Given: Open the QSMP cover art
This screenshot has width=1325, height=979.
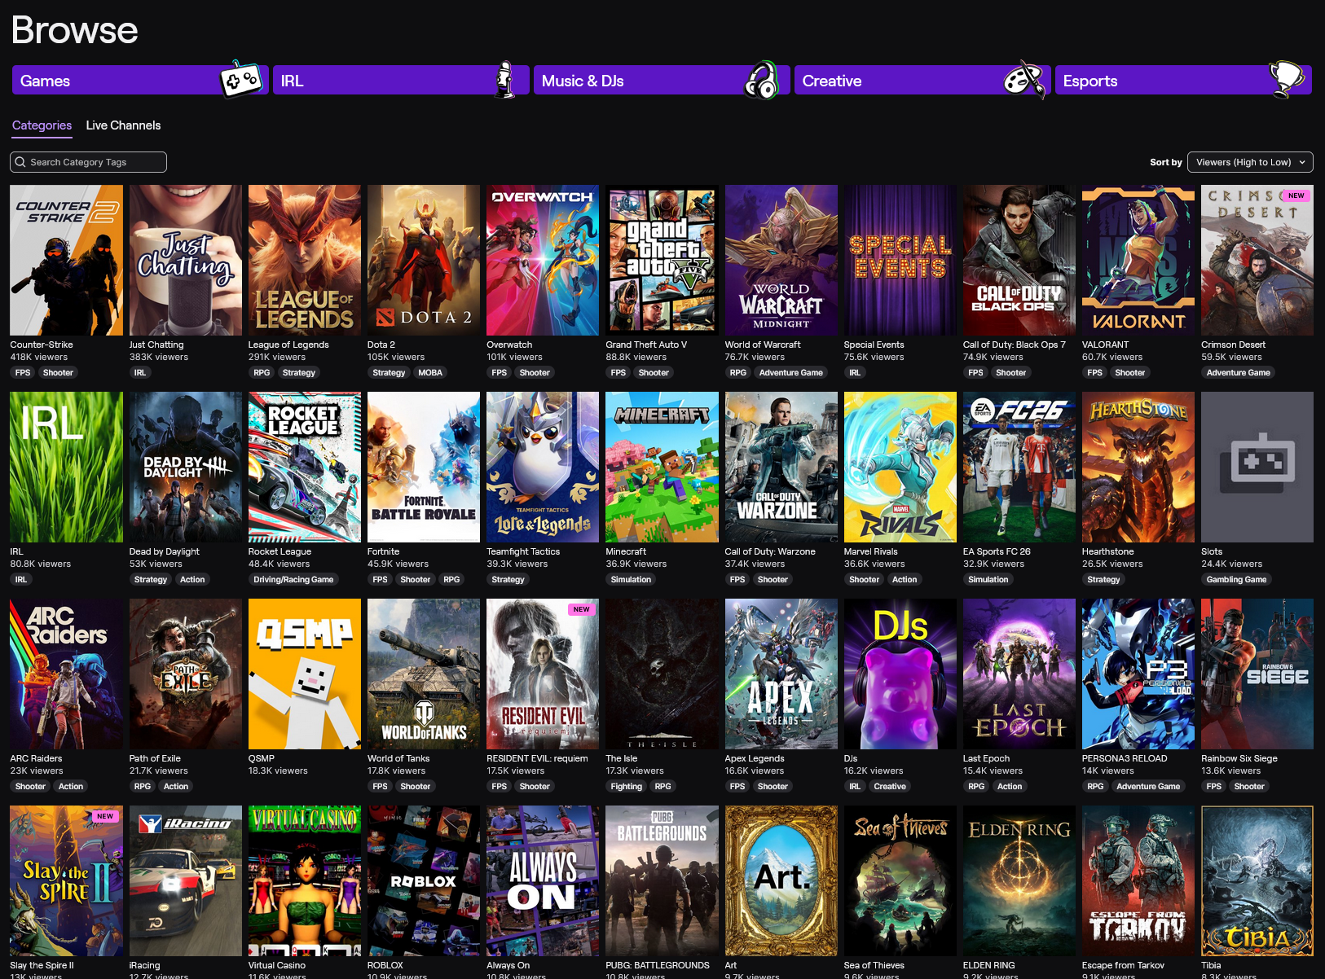Looking at the screenshot, I should click(305, 674).
